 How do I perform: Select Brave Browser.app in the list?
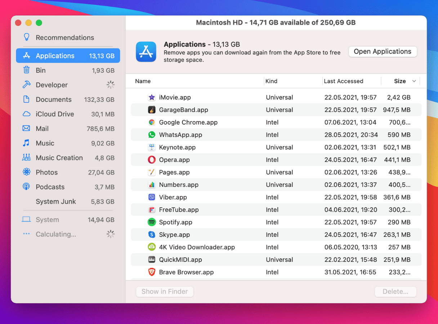tap(186, 272)
